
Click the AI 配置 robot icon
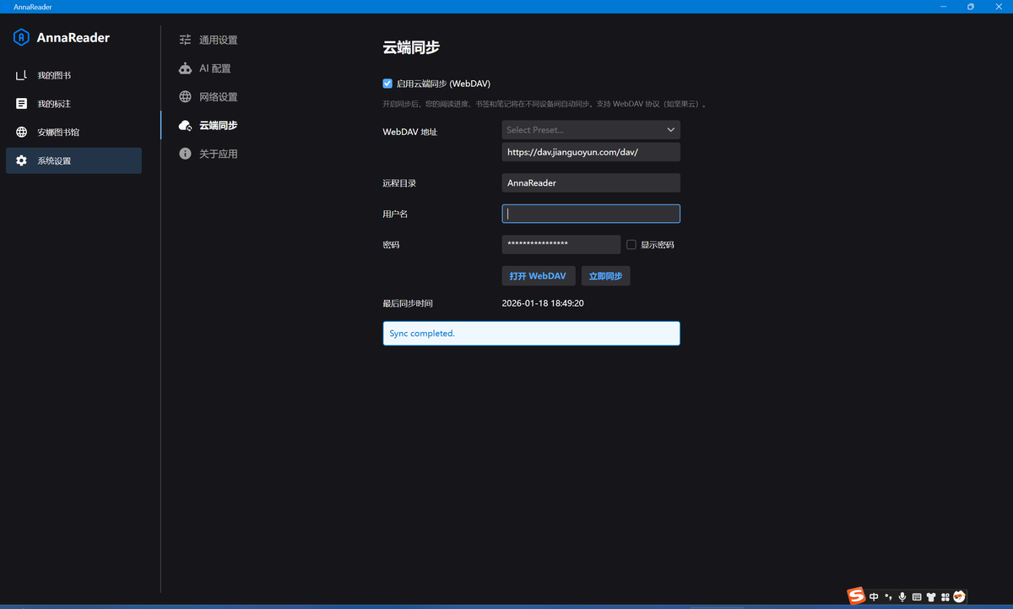[185, 68]
